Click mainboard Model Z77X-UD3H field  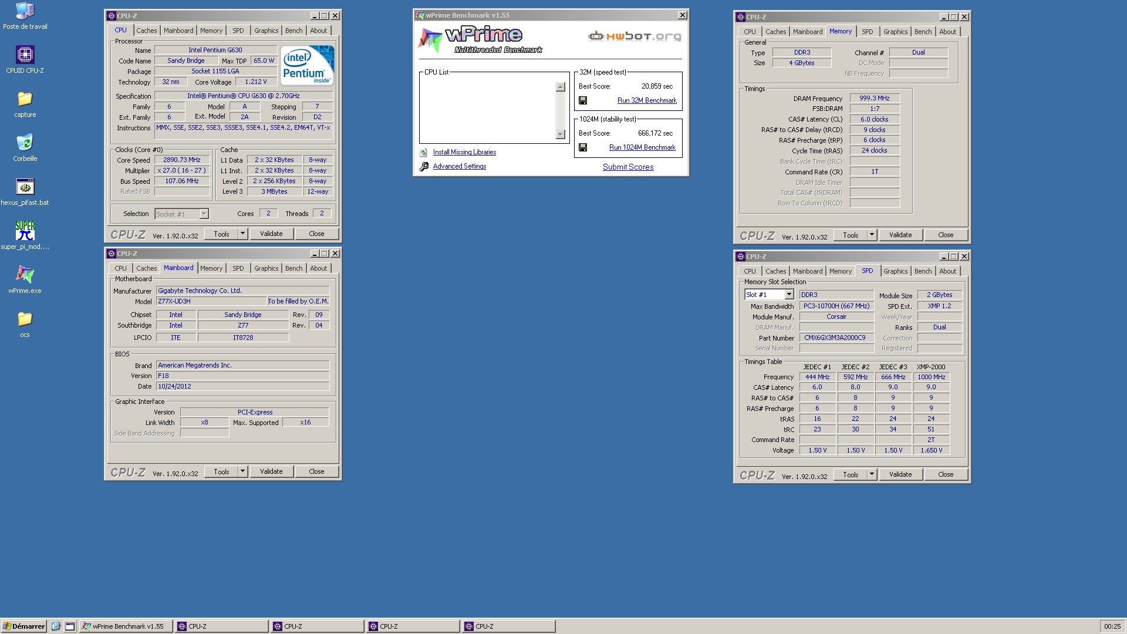click(211, 302)
